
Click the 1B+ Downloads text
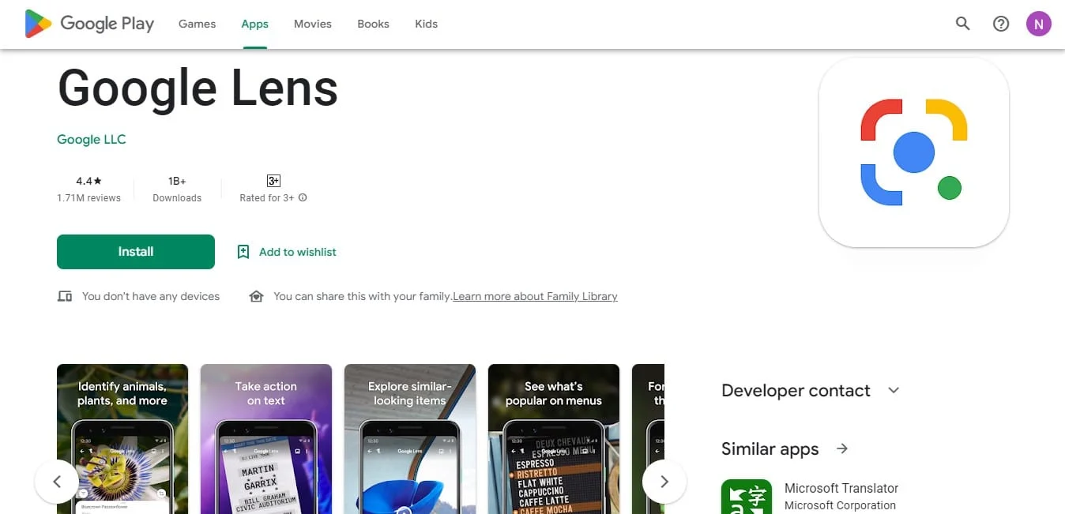click(177, 189)
